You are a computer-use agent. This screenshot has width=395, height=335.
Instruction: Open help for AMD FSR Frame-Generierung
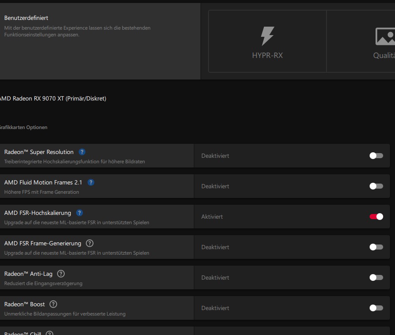tap(89, 243)
